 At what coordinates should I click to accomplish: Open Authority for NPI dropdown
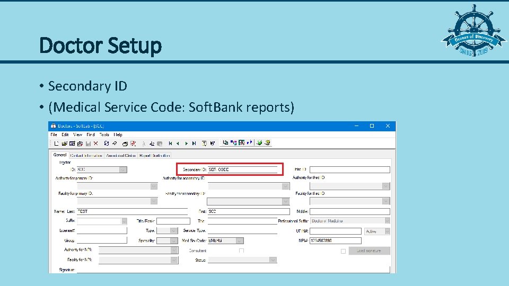pyautogui.click(x=174, y=250)
